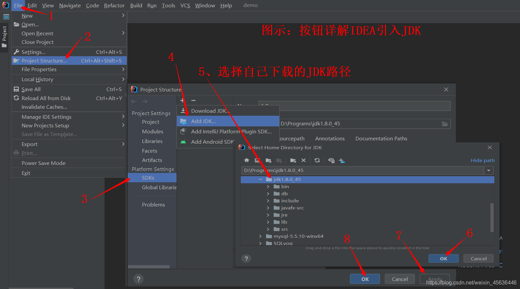This screenshot has height=289, width=520.
Task: Click help icon in Select Home Directory dialog
Action: pos(246,258)
